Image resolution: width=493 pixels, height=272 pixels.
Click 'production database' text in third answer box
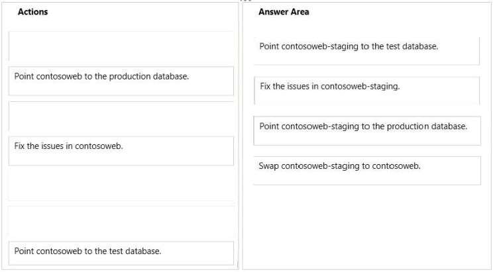tap(427, 126)
